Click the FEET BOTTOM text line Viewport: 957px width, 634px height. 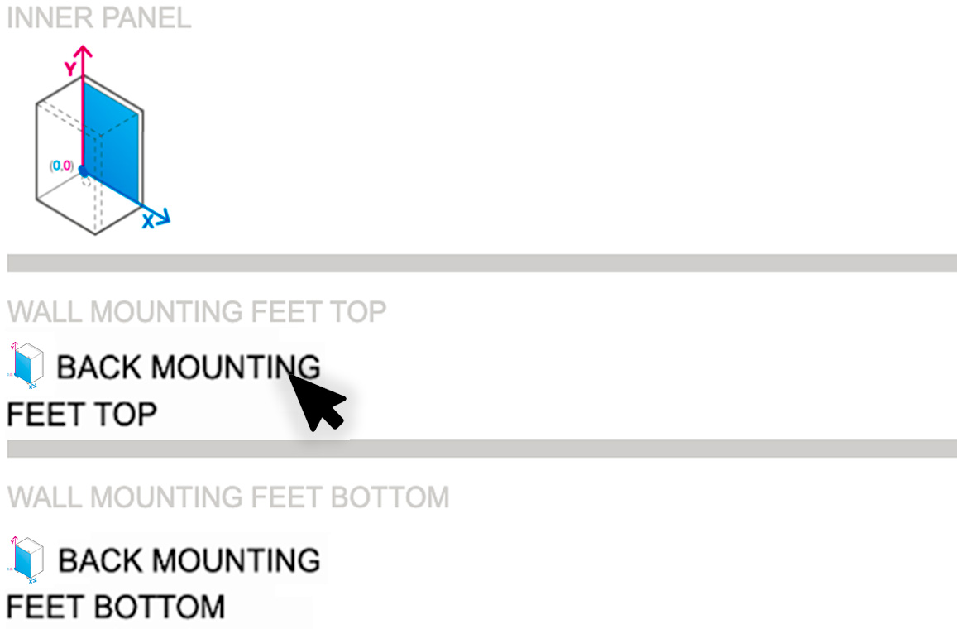coord(115,607)
